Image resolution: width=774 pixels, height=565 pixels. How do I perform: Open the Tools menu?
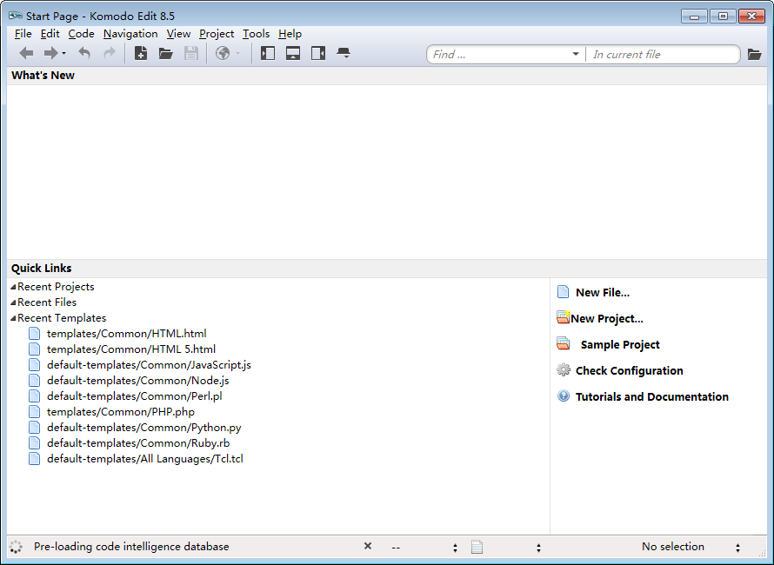coord(256,34)
